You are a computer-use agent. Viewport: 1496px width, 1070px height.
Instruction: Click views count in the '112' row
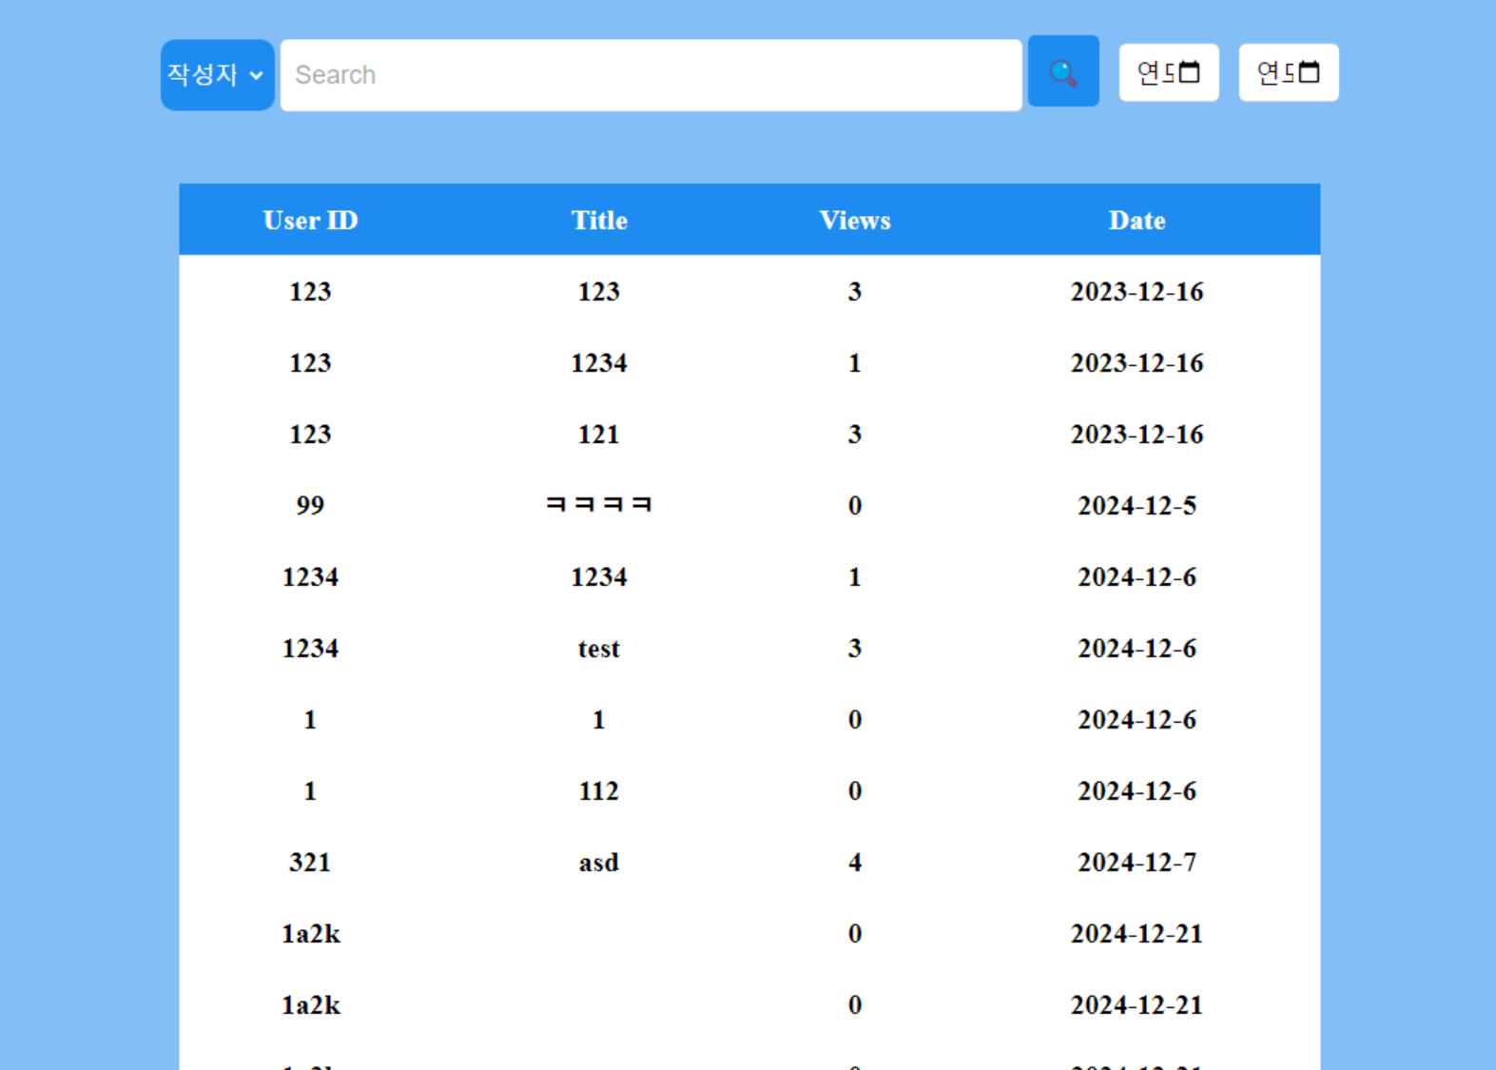click(855, 791)
